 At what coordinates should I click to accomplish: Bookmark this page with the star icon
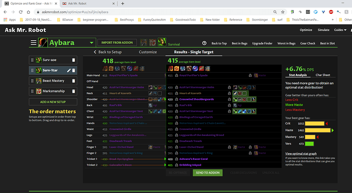283,12
